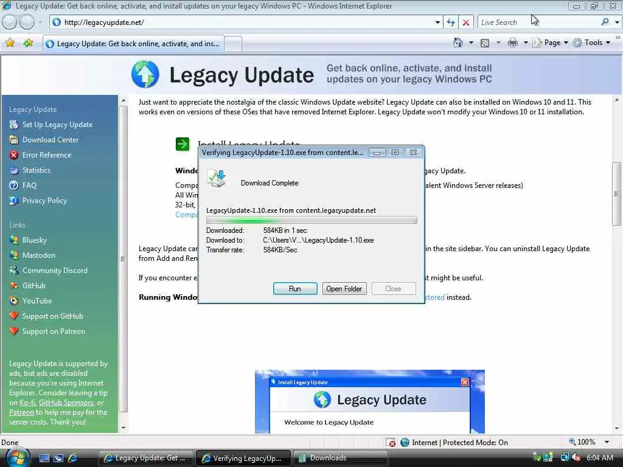The height and width of the screenshot is (467, 623).
Task: Click the red Stop button
Action: pos(466,22)
